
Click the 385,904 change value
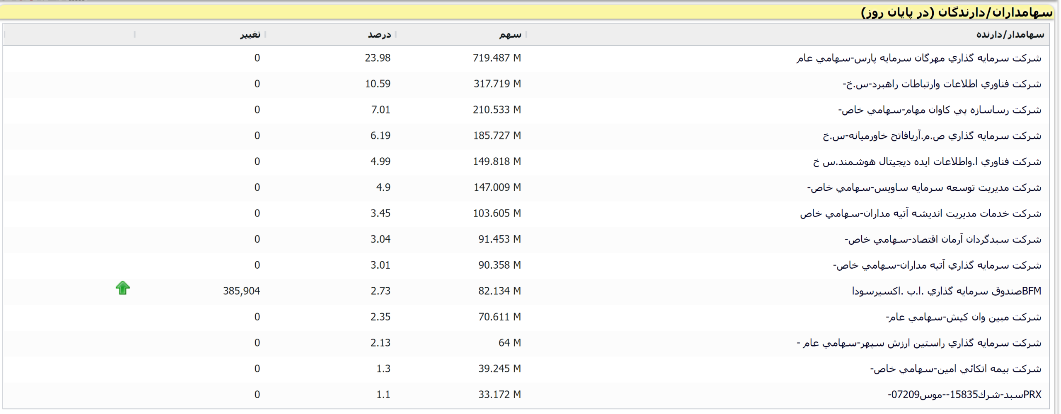241,291
